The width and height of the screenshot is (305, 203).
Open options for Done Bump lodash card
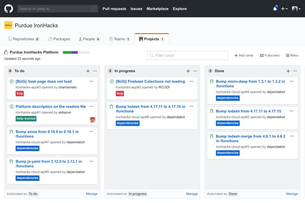[292, 111]
